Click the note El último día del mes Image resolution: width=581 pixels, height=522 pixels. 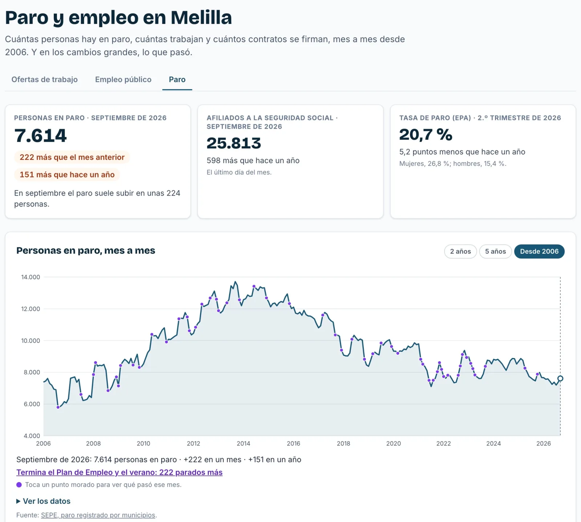click(239, 172)
